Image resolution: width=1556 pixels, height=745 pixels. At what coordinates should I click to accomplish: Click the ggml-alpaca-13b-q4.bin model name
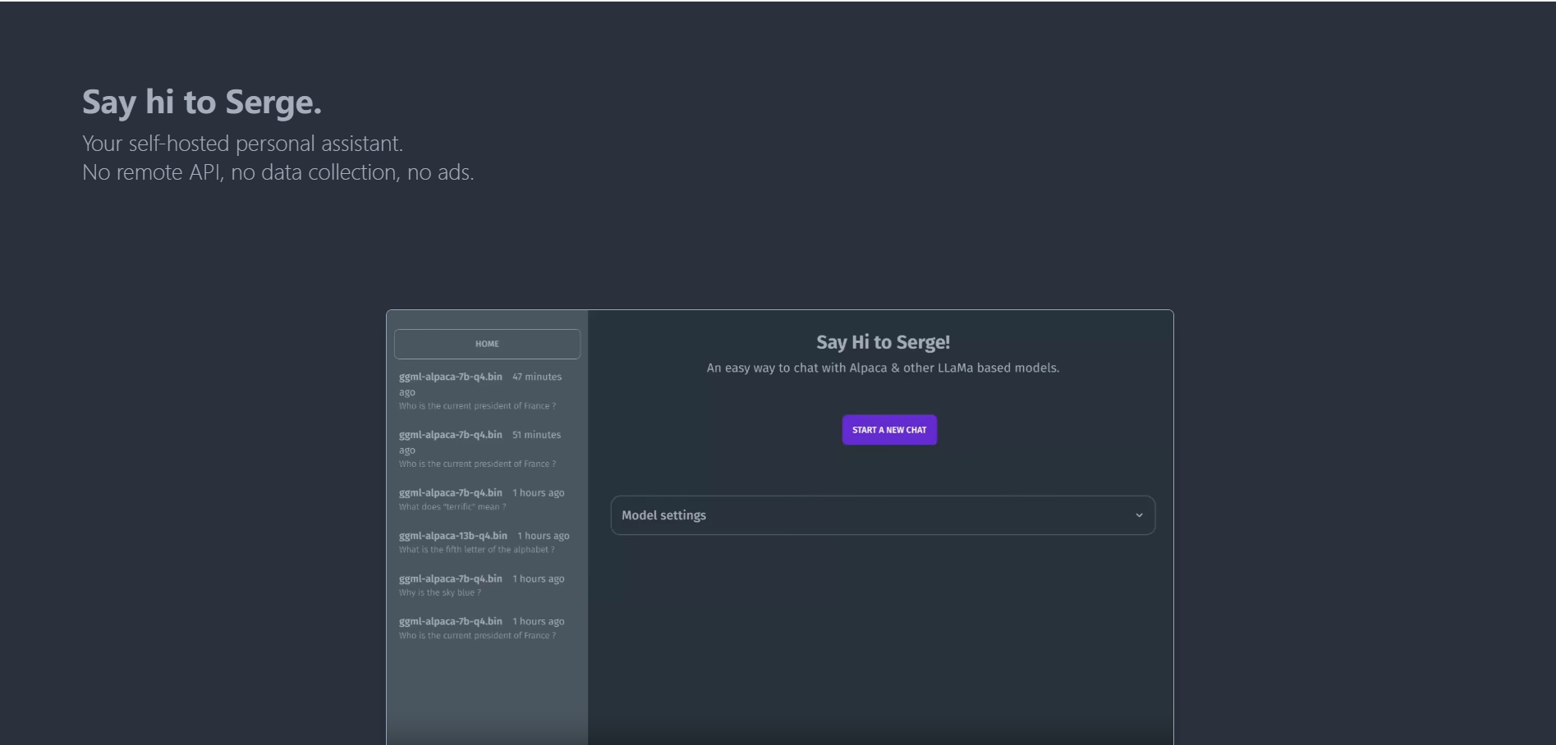pos(452,536)
